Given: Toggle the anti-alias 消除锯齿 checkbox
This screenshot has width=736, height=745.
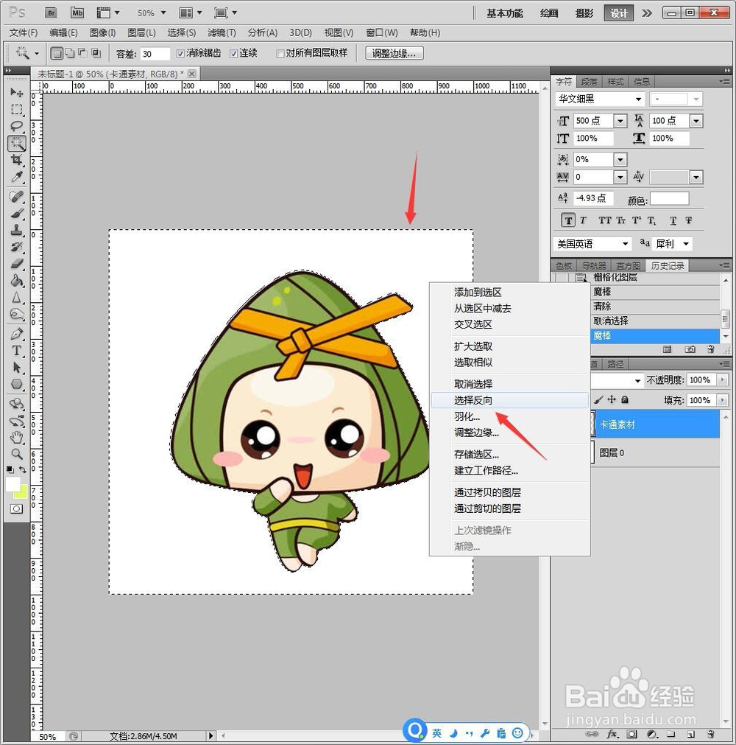Looking at the screenshot, I should click(180, 54).
